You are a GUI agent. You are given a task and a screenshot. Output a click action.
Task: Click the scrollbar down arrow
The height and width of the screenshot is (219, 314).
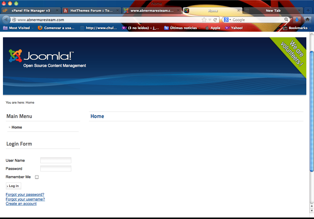(x=312, y=210)
